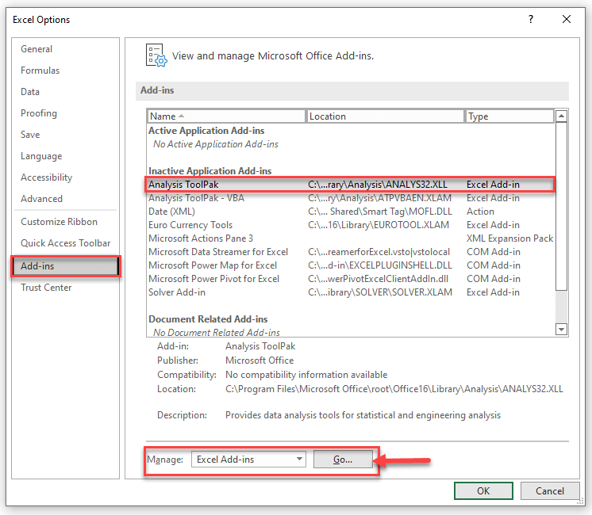Click the Document Related Add-ins heading
The image size is (592, 515).
pyautogui.click(x=208, y=319)
